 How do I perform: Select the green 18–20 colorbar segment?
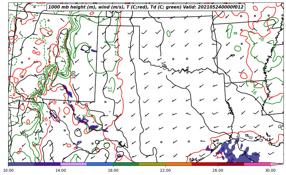[126, 164]
